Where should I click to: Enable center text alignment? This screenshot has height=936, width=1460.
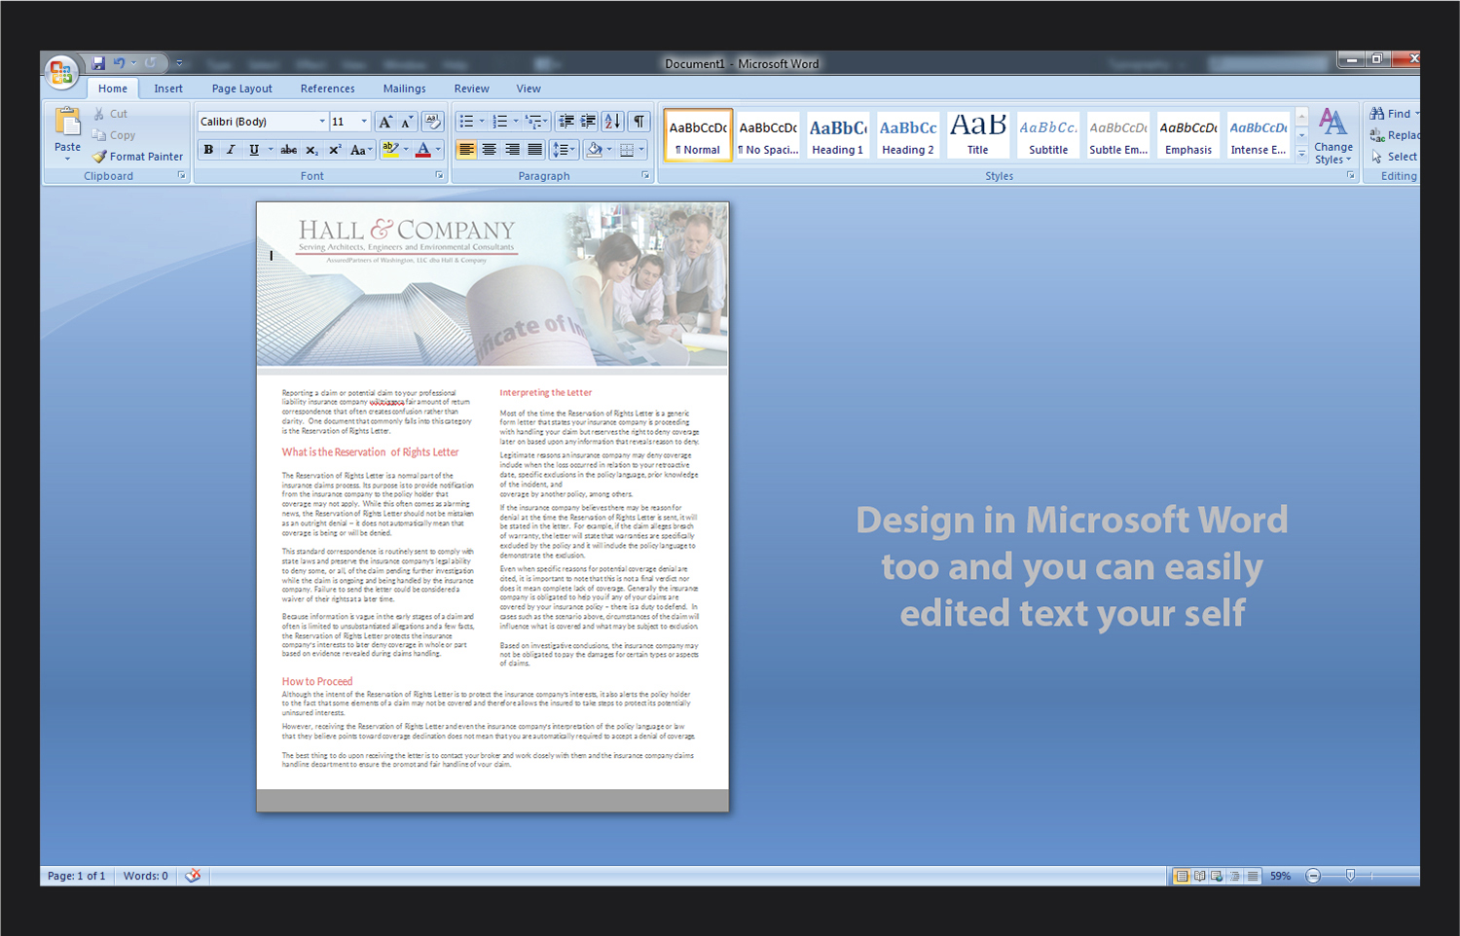coord(489,150)
